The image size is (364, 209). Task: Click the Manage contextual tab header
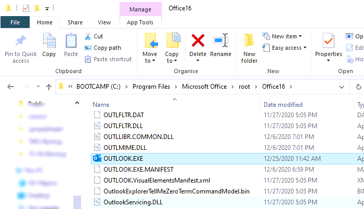click(140, 9)
